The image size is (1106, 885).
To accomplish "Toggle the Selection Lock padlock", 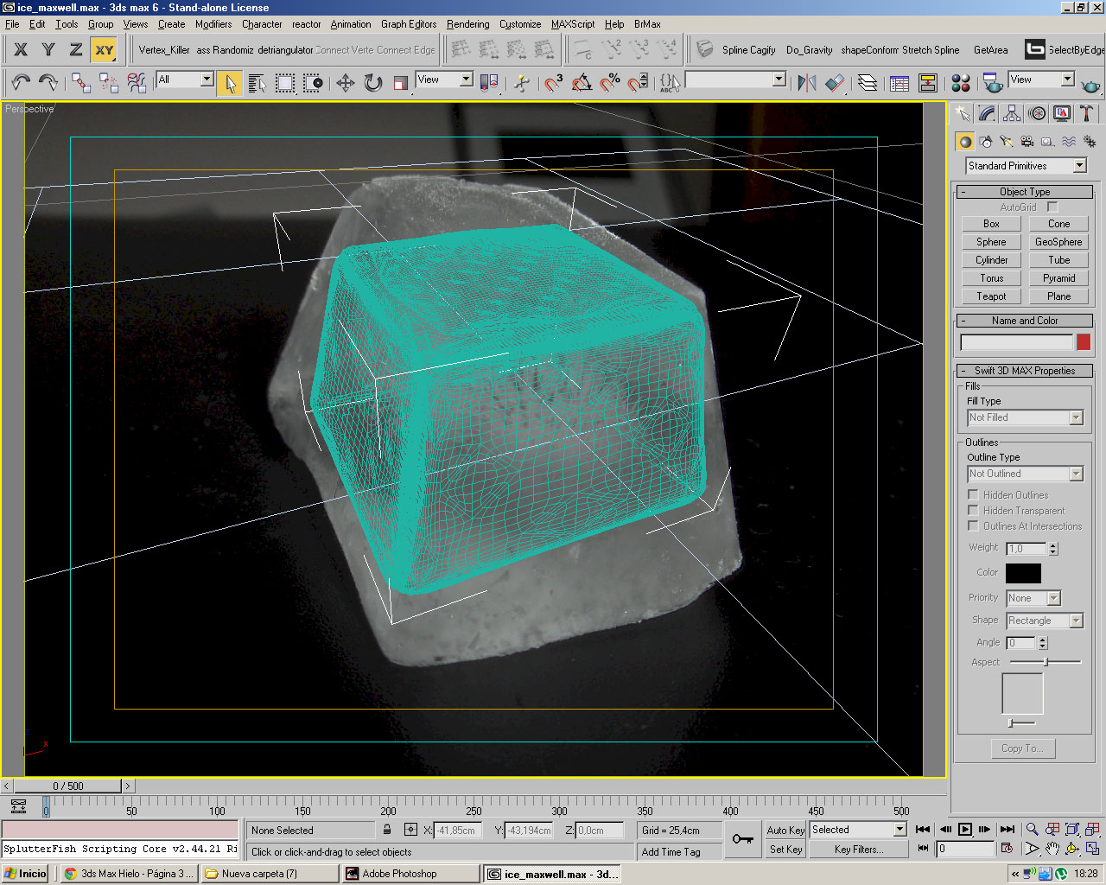I will pos(388,830).
